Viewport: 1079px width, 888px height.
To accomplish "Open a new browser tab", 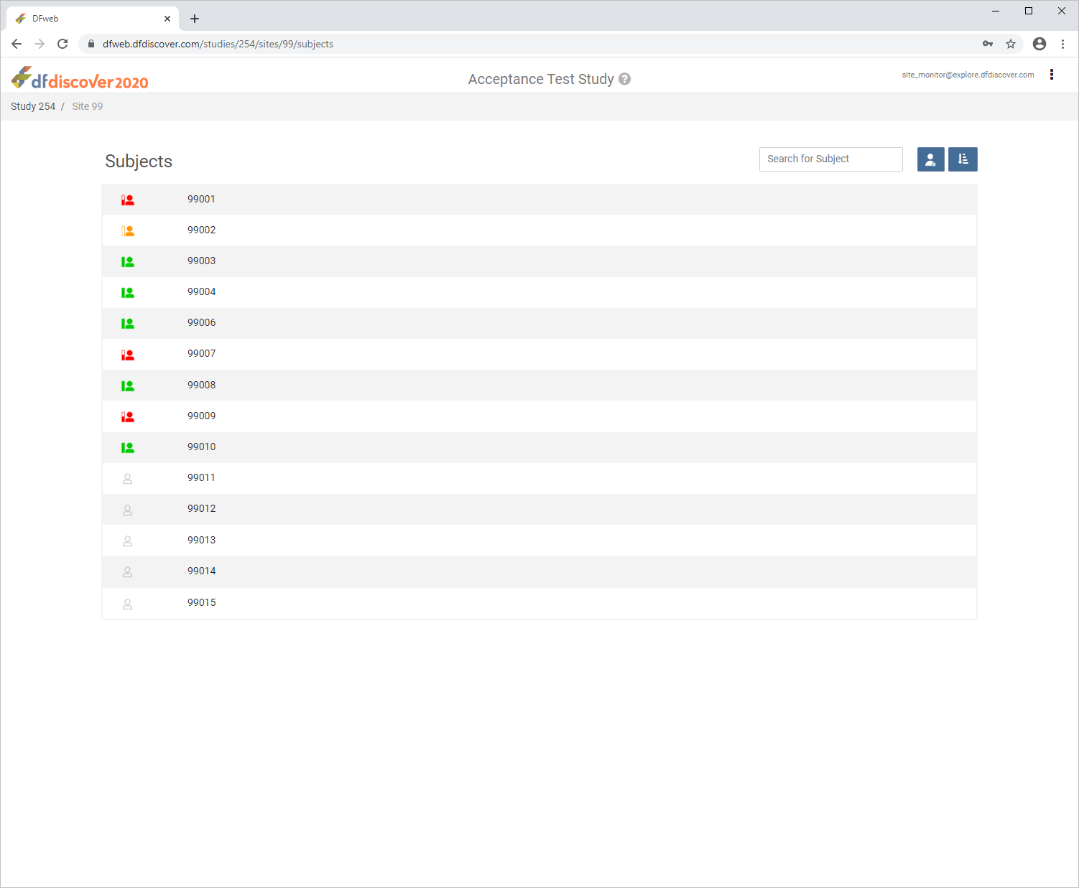I will [x=195, y=19].
